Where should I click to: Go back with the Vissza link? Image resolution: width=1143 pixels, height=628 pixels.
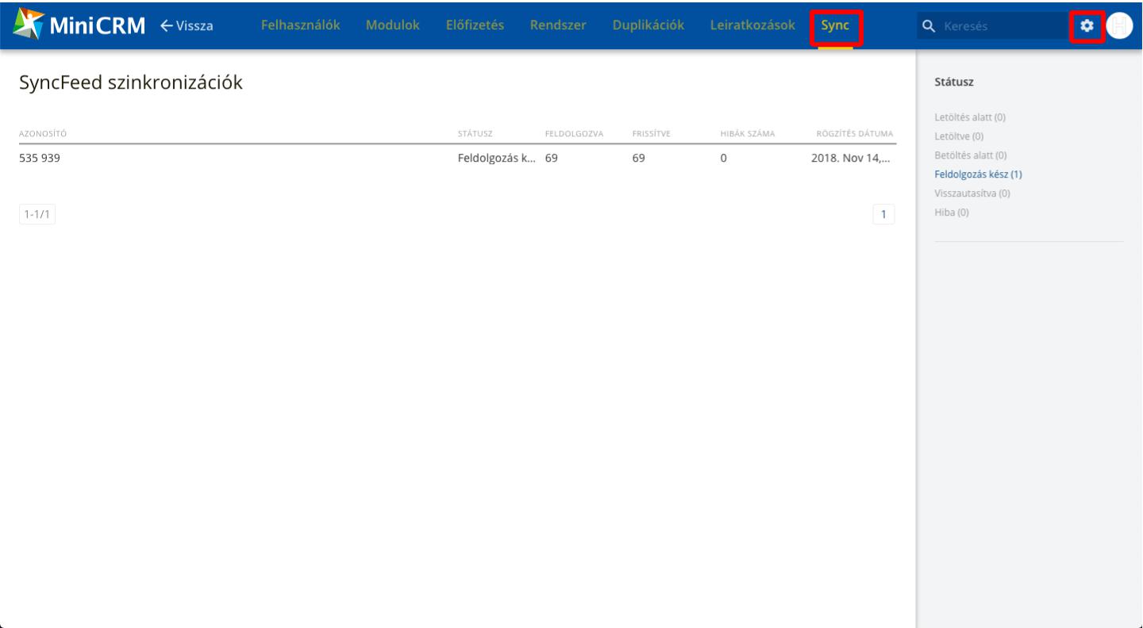187,25
